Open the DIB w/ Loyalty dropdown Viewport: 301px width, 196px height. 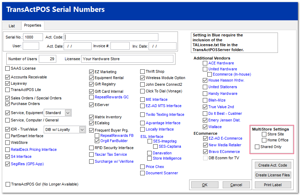pos(83,129)
